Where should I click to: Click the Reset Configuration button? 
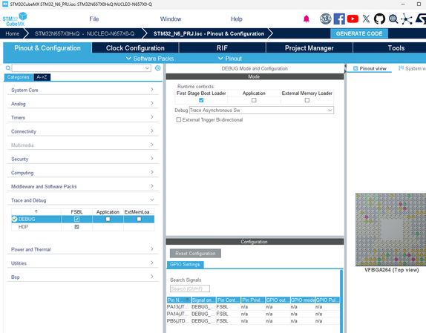coord(195,254)
